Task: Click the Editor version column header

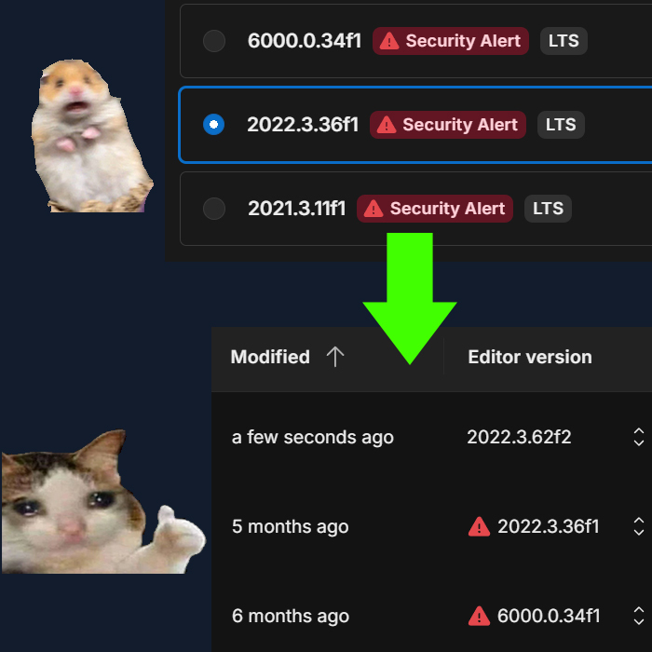Action: (530, 357)
